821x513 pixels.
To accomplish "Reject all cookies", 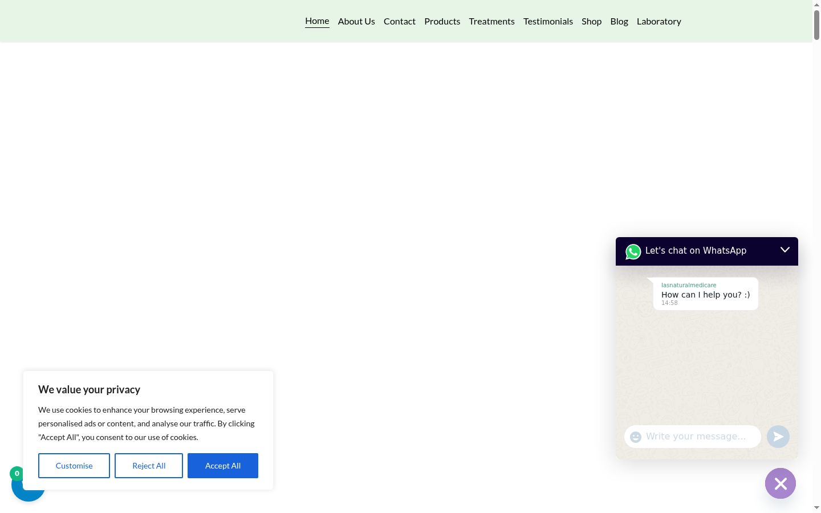I will (149, 466).
